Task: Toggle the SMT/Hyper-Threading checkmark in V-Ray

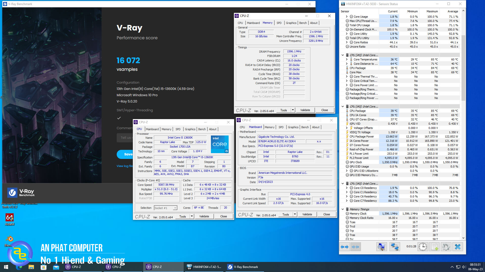Action: click(119, 118)
